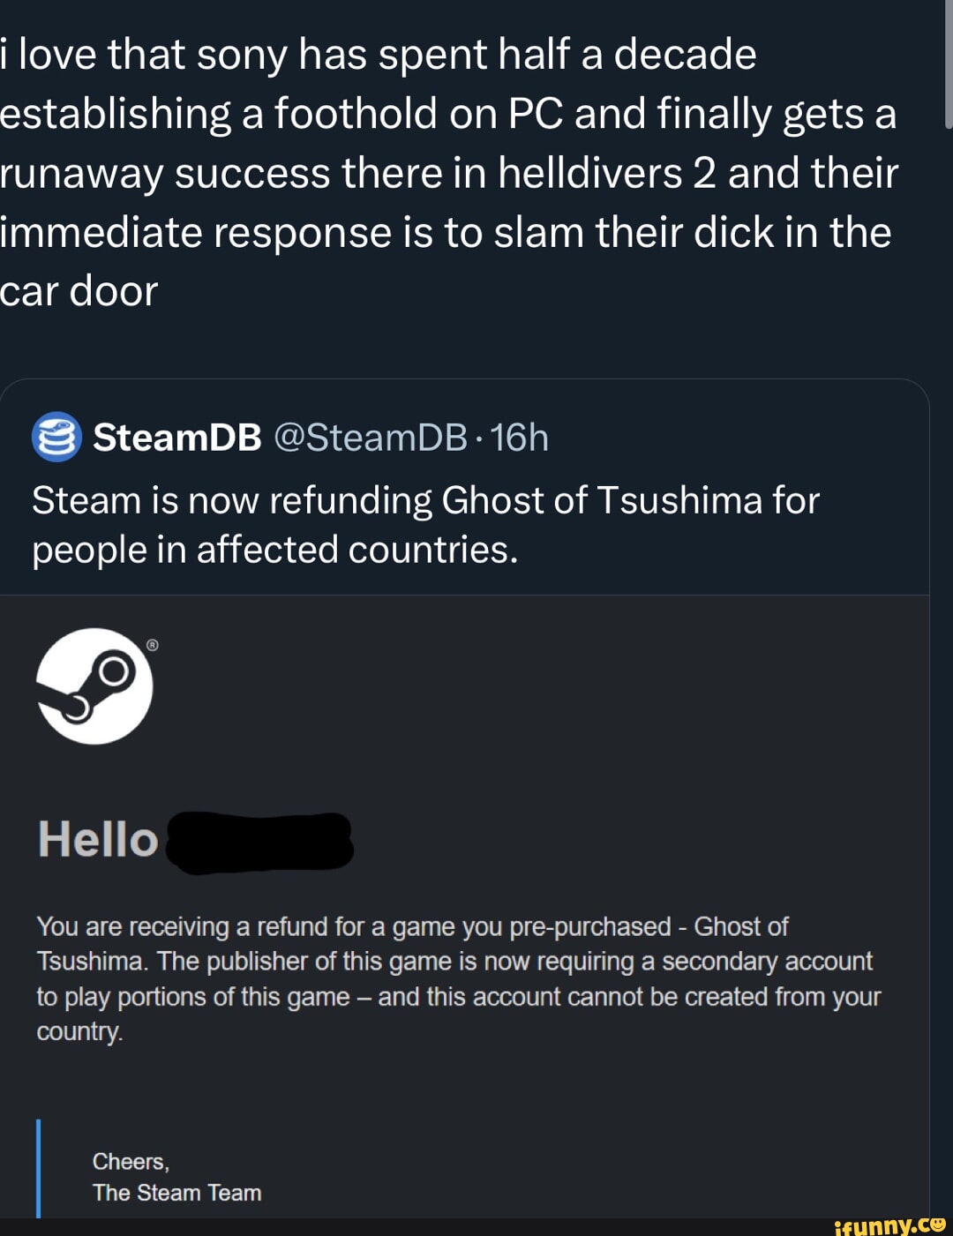953x1236 pixels.
Task: Click the word 'country.' ending the email paragraph
Action: [x=79, y=1031]
